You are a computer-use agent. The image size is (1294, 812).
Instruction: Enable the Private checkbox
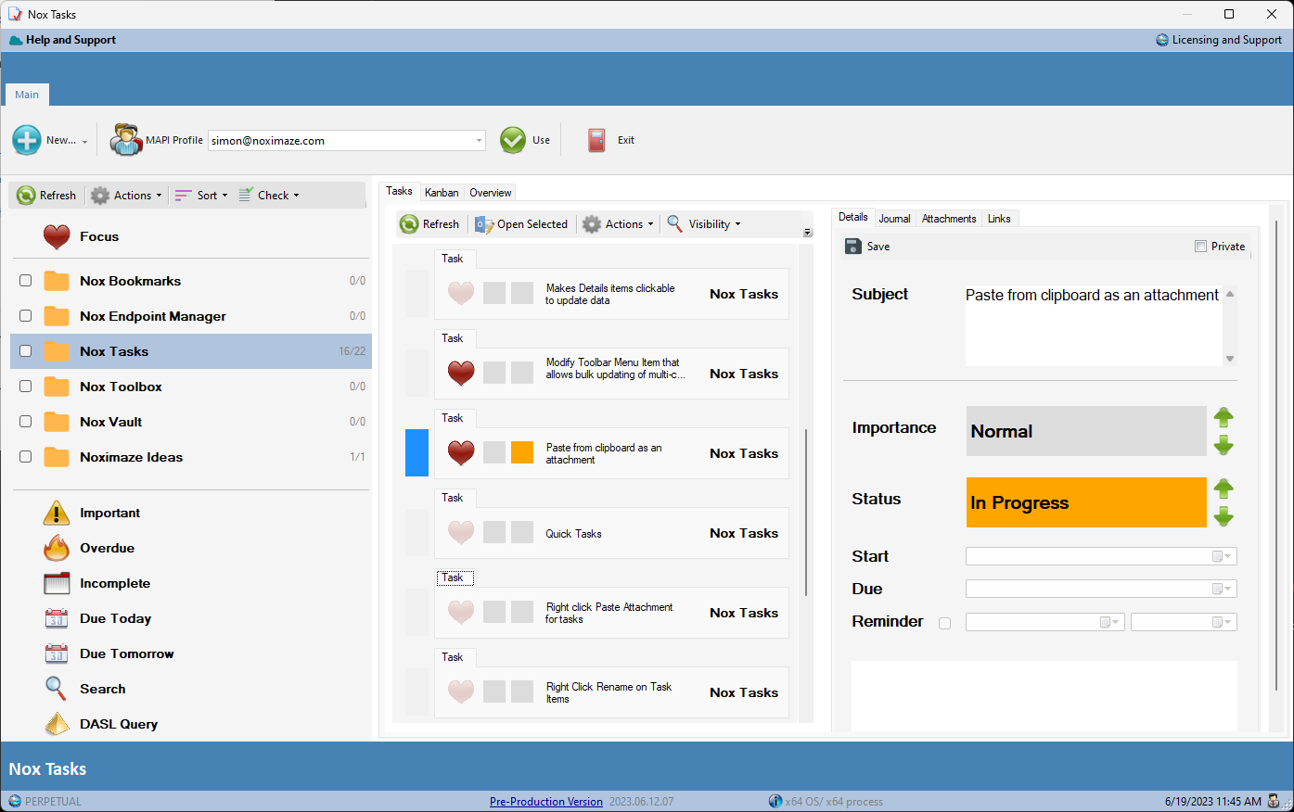(x=1201, y=247)
